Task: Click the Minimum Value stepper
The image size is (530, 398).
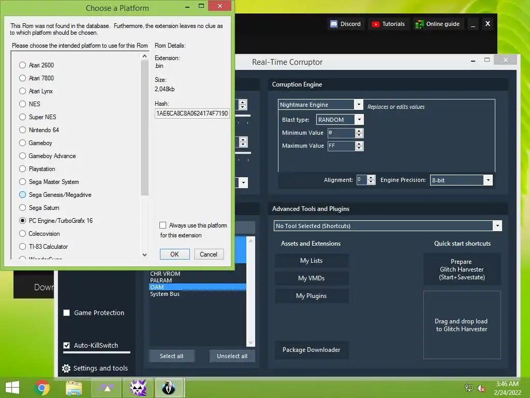Action: 359,133
